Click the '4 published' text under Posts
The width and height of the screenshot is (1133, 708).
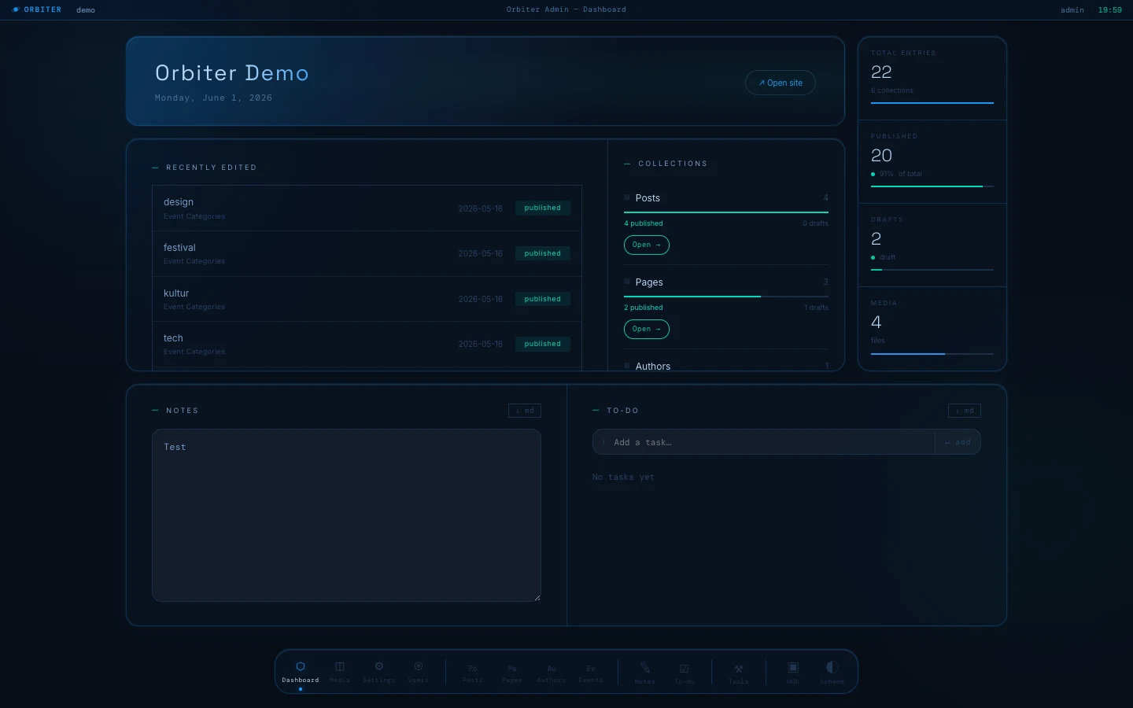pos(644,223)
